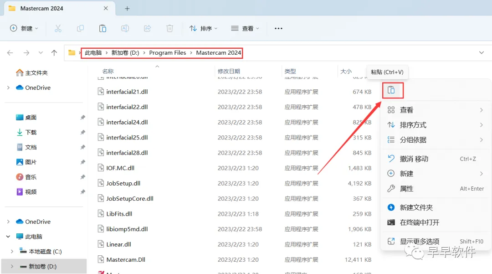
Task: Click 新加卷 (D:) in the address breadcrumb
Action: [125, 53]
